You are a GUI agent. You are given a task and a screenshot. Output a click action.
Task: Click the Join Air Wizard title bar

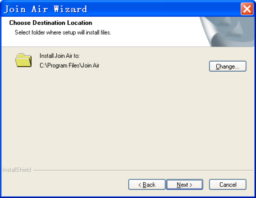pyautogui.click(x=121, y=9)
